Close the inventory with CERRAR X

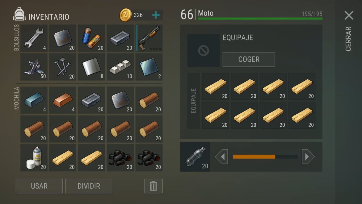[349, 15]
